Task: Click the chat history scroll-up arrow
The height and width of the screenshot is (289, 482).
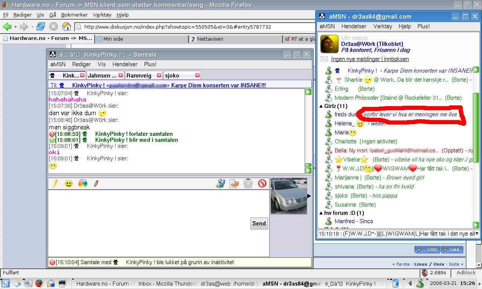Action: [x=308, y=92]
